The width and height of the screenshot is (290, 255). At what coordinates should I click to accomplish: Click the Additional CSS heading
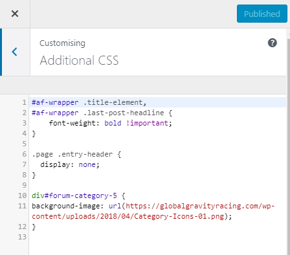(x=79, y=60)
